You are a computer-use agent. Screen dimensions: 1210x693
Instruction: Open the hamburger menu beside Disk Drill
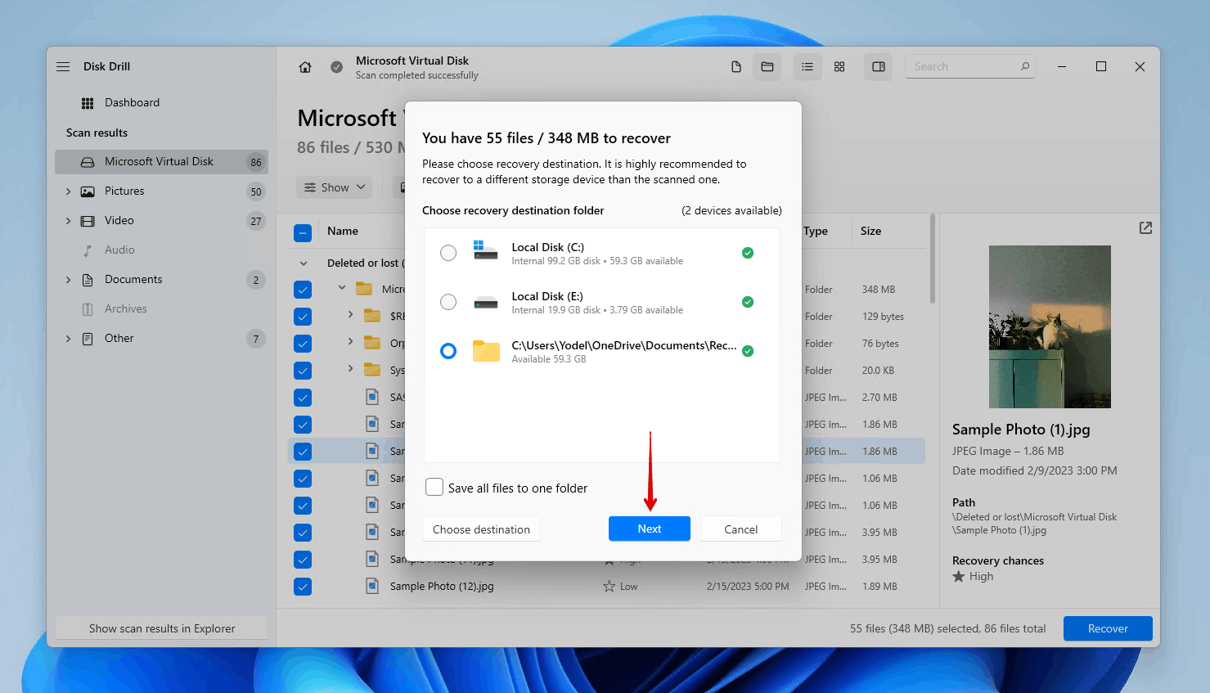63,66
